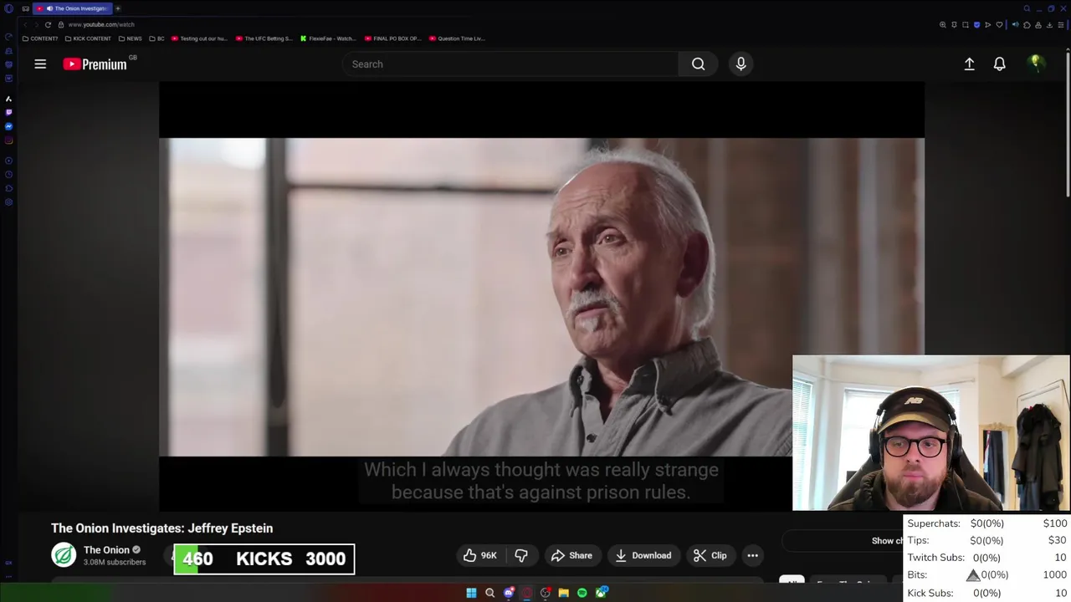The image size is (1071, 602).
Task: Open browser profile account icon
Action: (x=1038, y=25)
